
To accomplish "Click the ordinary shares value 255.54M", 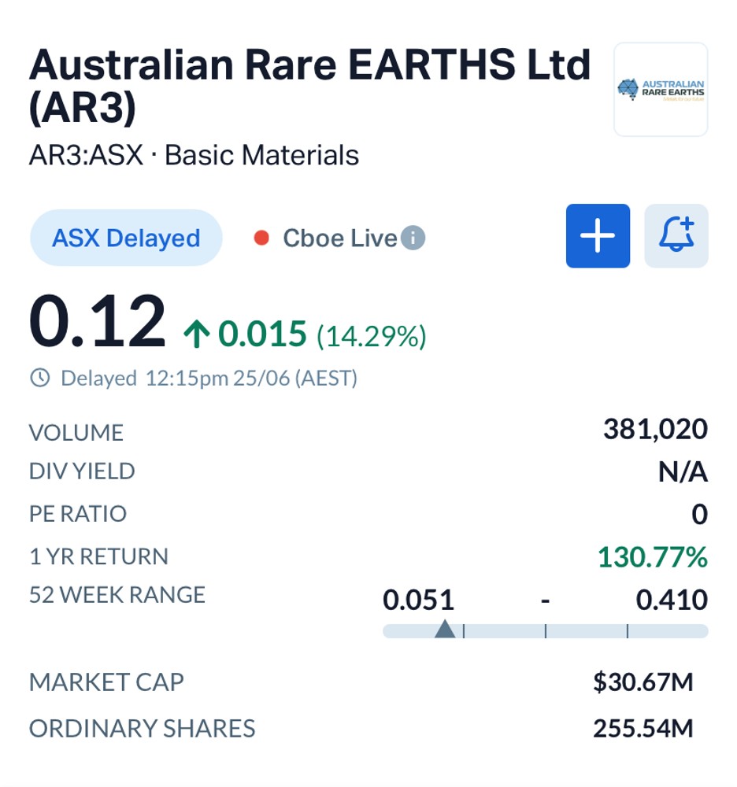I will [643, 729].
